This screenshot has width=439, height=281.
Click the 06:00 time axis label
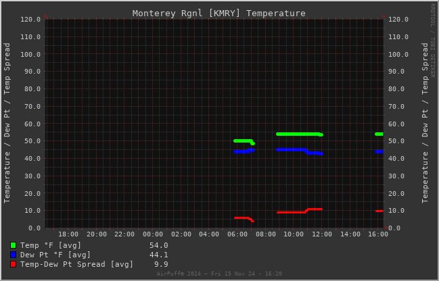click(237, 234)
